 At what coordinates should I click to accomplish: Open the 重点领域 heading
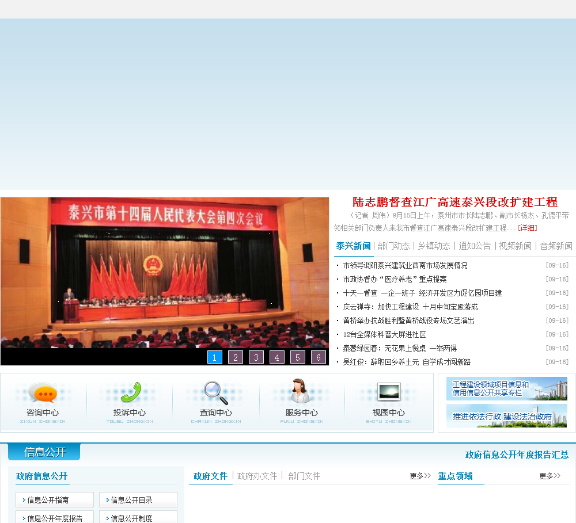(456, 476)
